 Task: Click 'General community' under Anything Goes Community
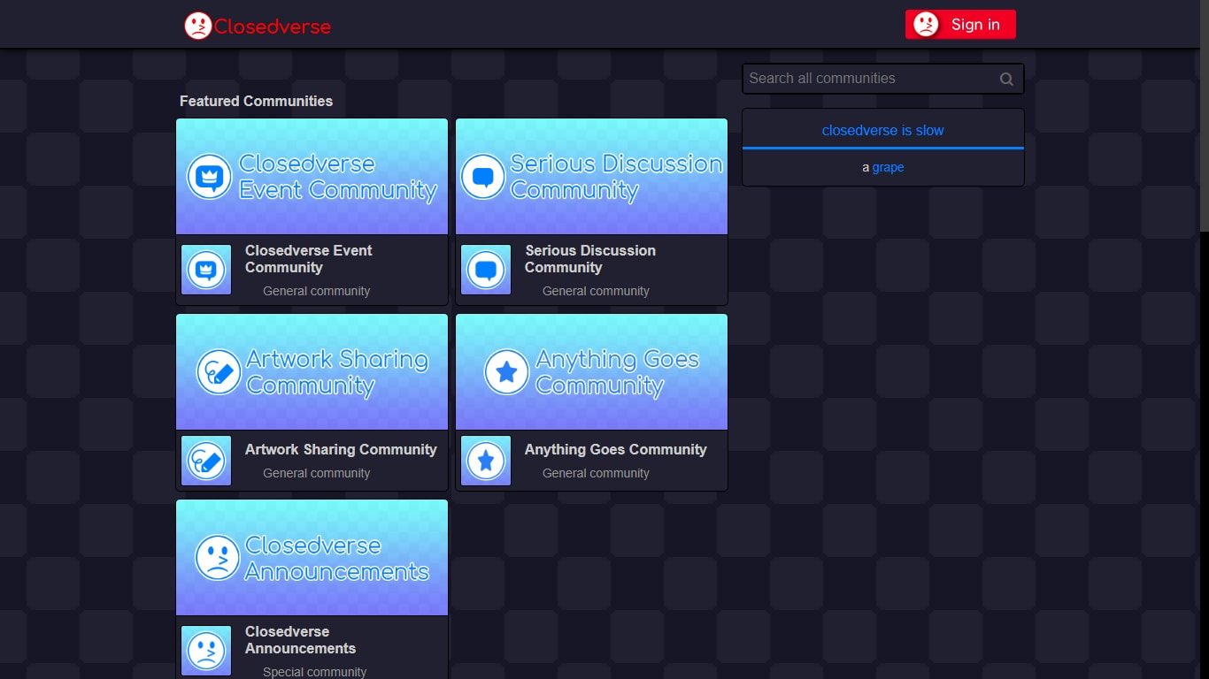[596, 473]
